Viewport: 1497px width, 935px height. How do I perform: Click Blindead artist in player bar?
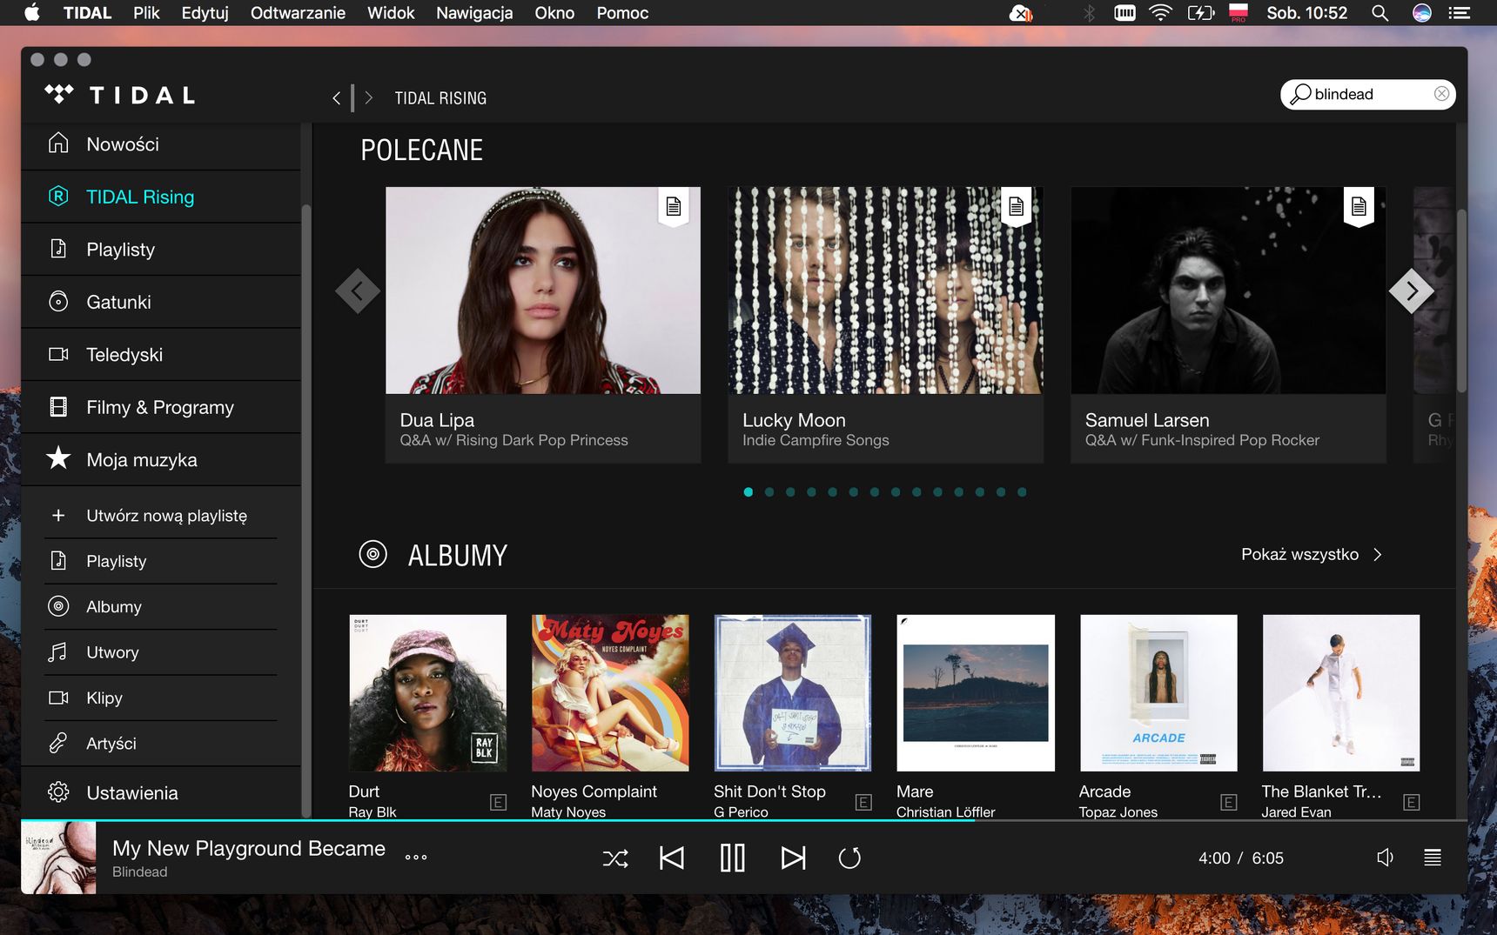pos(139,872)
